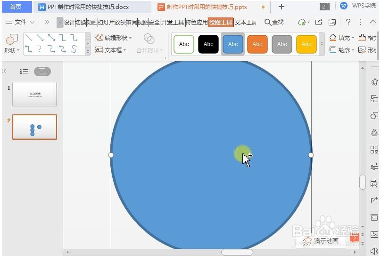The image size is (381, 256).
Task: Open the shape object icon in sidebar
Action: tap(374, 115)
